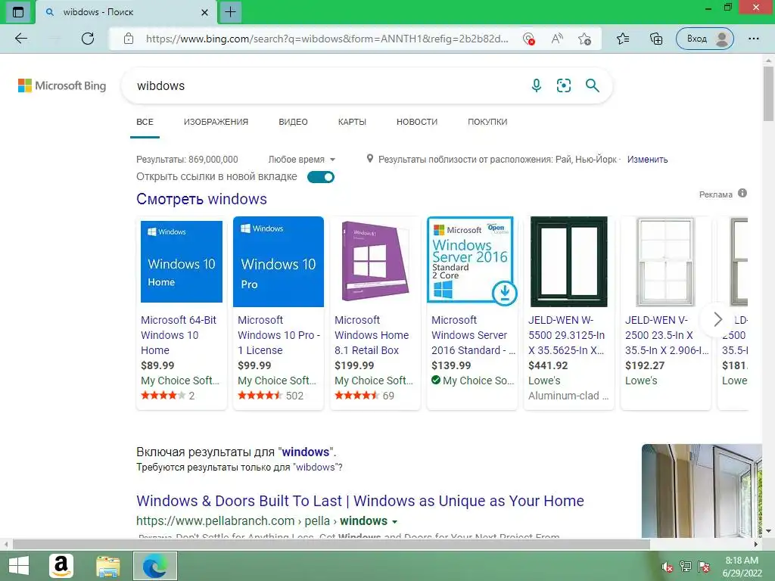Click Изменить location link
This screenshot has height=581, width=775.
[648, 160]
